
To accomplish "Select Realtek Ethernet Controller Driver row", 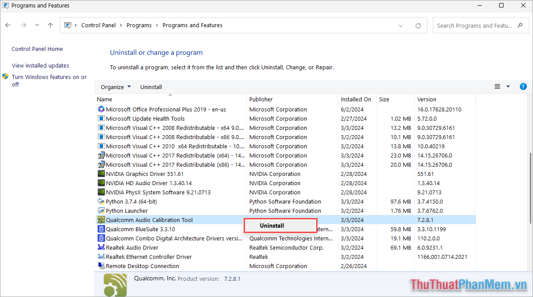I will pos(285,257).
